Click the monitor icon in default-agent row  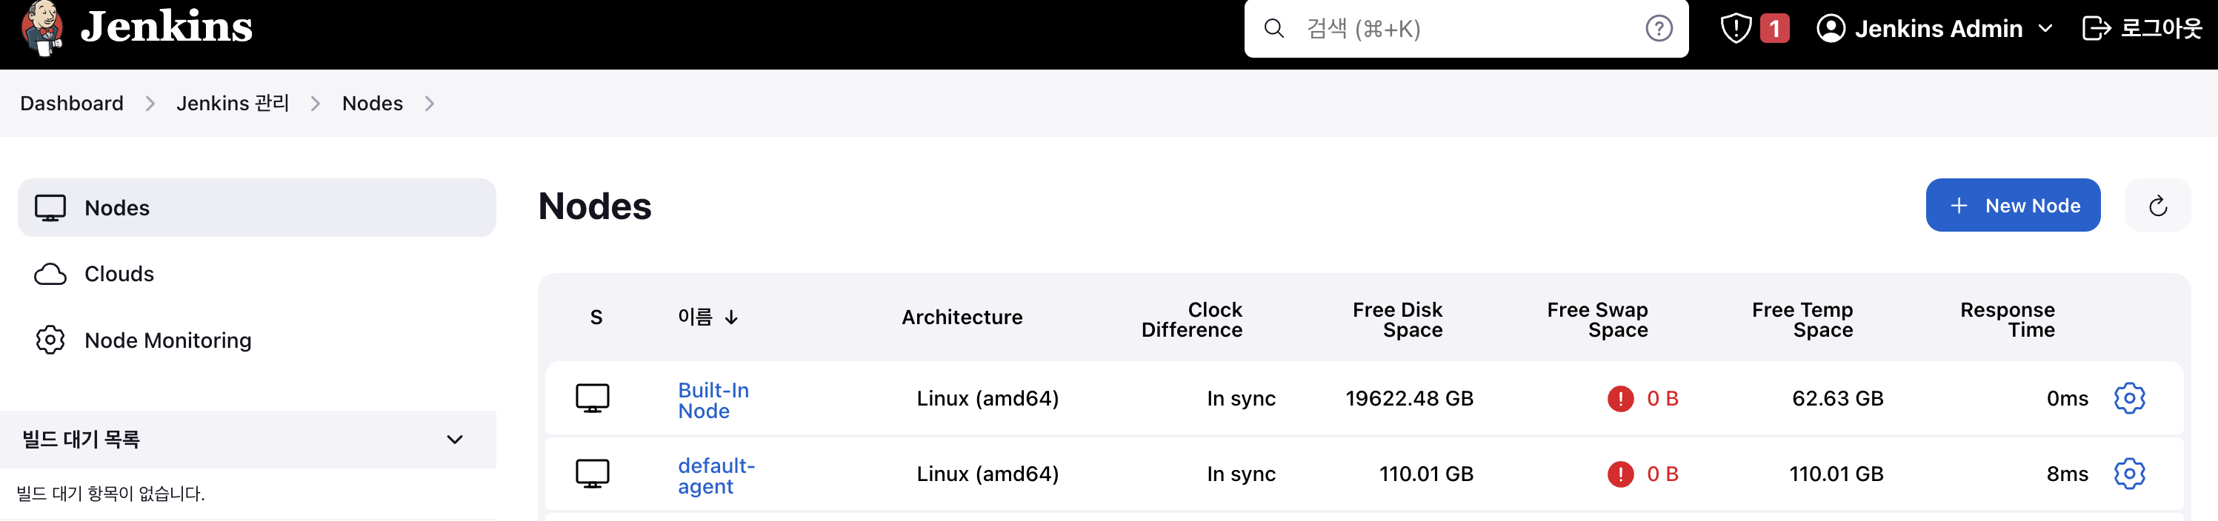(593, 474)
